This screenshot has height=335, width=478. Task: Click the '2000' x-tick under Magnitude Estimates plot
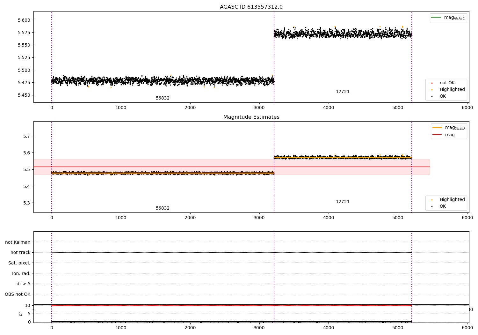[x=190, y=218]
